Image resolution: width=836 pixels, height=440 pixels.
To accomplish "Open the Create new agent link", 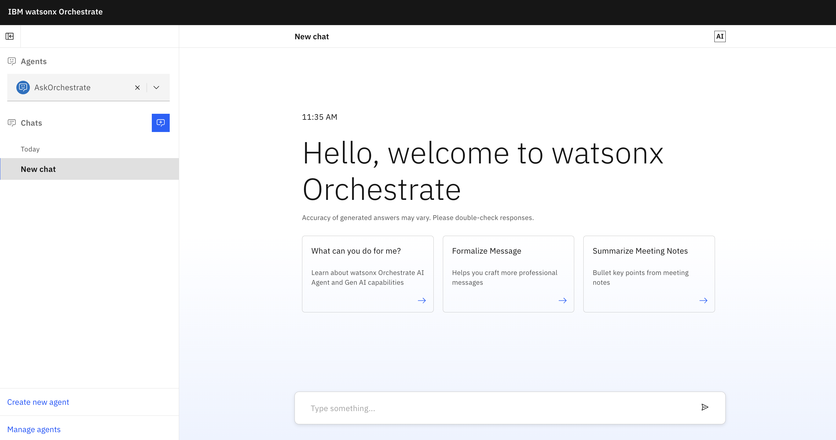I will point(38,402).
